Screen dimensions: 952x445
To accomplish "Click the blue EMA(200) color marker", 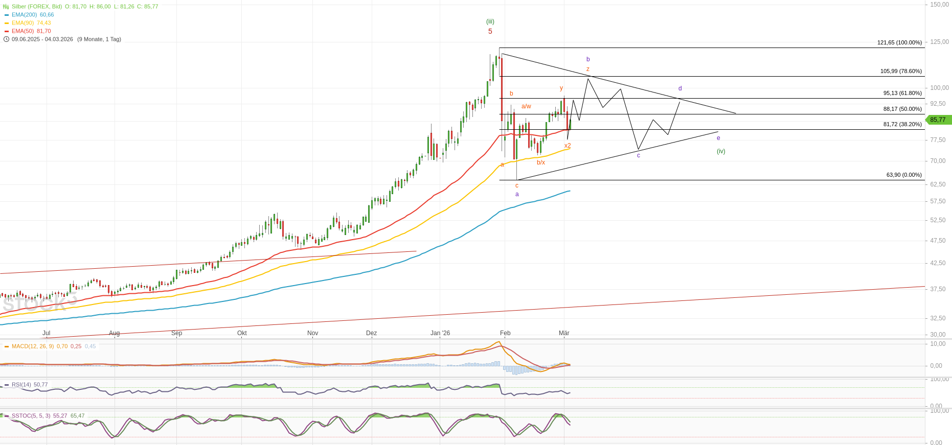I will coord(7,15).
